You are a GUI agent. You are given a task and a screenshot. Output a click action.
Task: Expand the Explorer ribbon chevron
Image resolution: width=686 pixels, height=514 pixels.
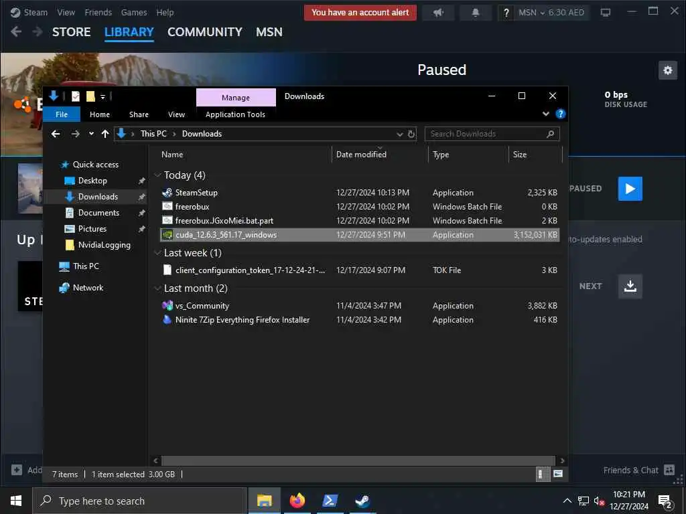click(545, 114)
